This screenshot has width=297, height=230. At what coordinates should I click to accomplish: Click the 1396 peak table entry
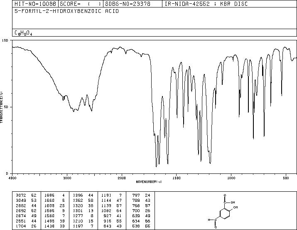click(x=83, y=195)
